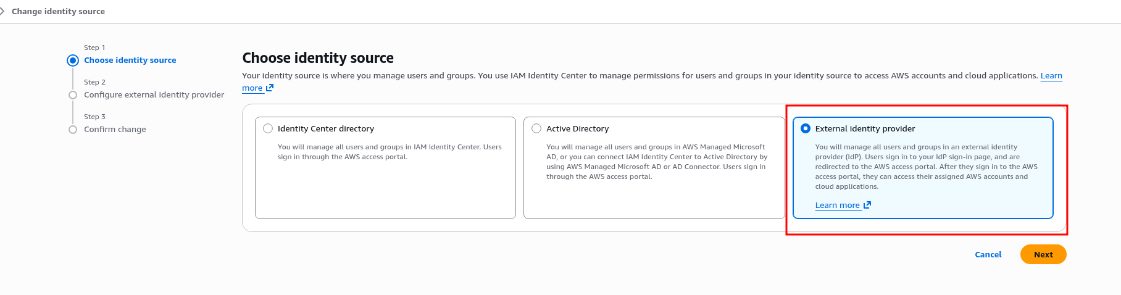Click external-link icon inside External identity provider card

click(867, 205)
